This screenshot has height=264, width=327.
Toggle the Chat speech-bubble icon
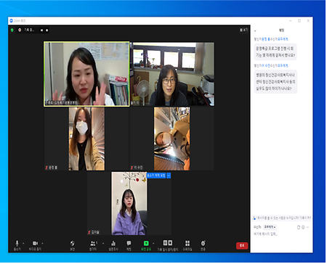[x=129, y=243]
